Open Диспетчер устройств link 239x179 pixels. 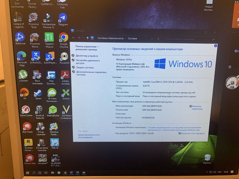click(87, 56)
